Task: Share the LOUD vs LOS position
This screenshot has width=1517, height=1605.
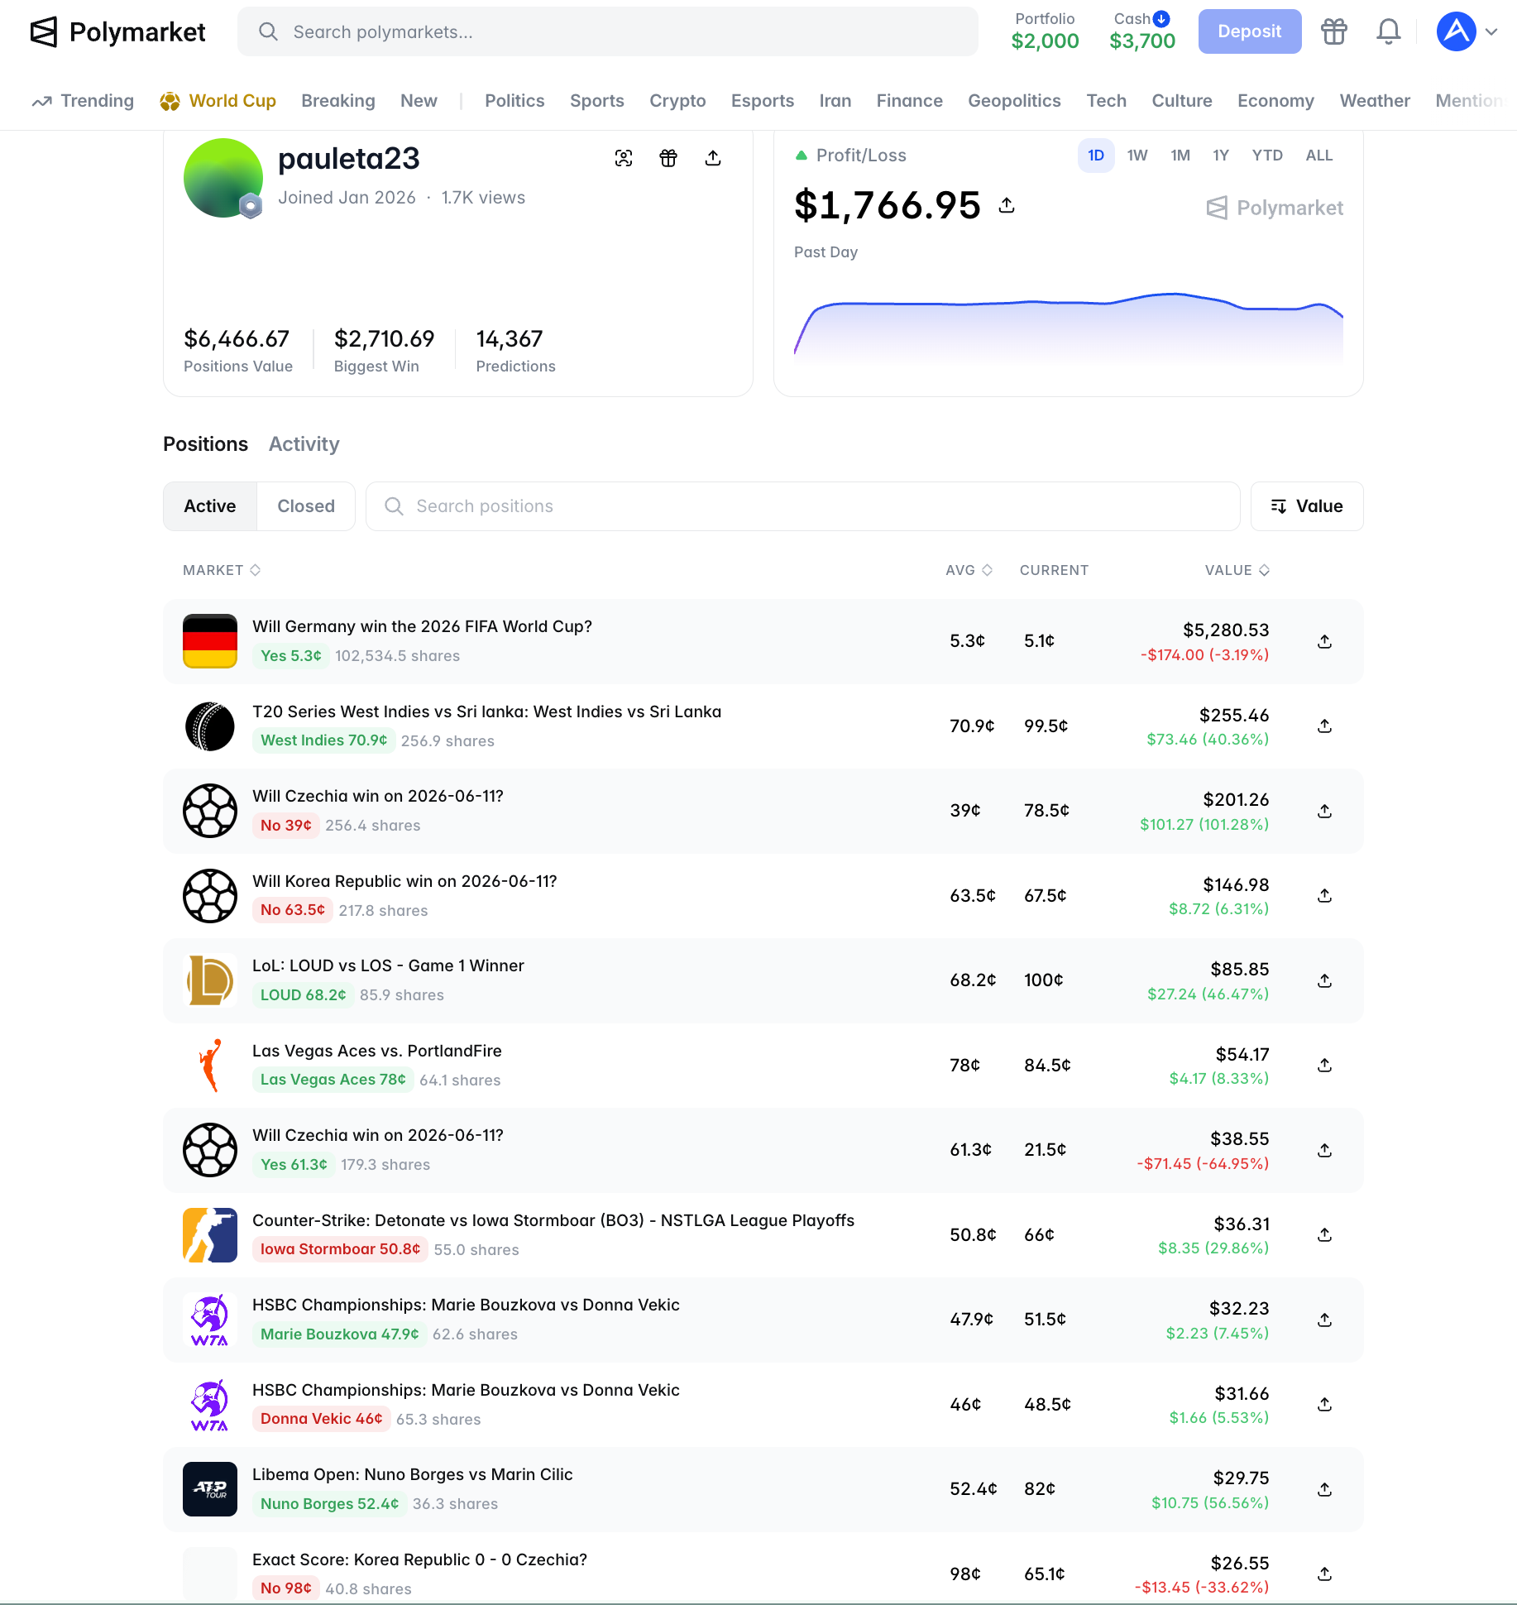Action: click(1324, 980)
